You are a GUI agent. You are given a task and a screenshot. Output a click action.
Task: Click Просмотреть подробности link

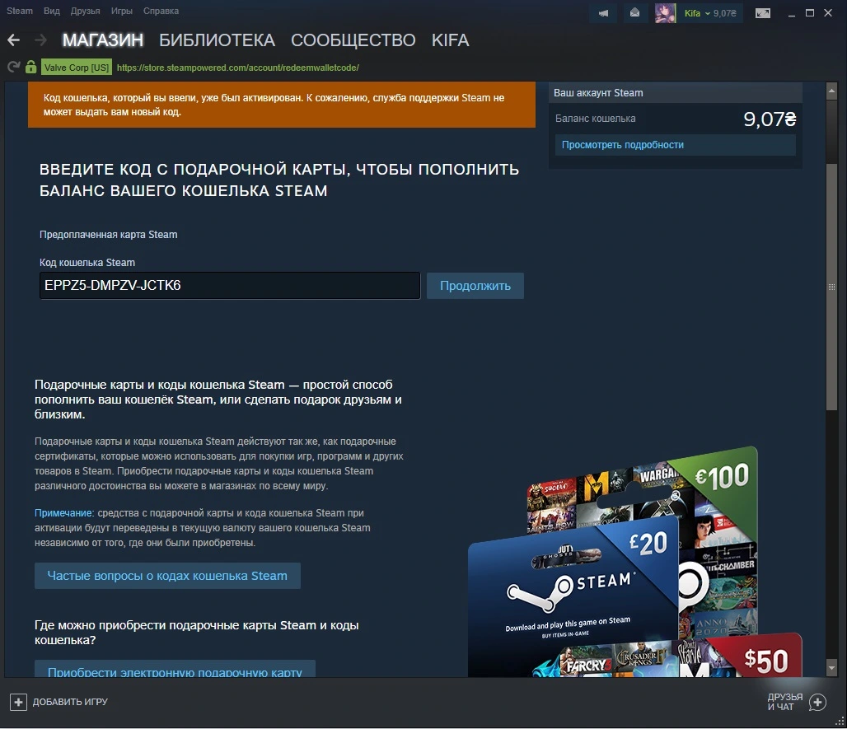622,145
